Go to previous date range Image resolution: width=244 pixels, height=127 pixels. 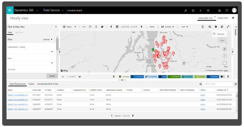(111, 27)
